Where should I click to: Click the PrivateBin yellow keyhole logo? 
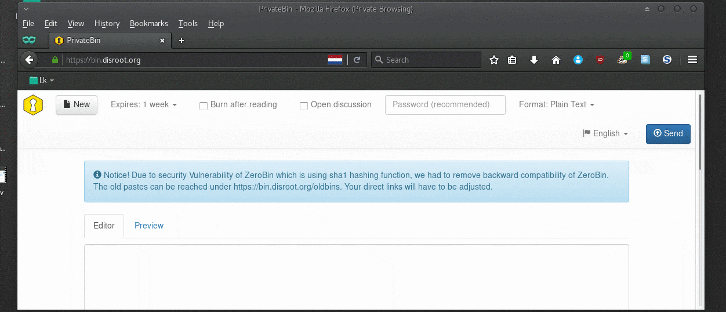click(33, 105)
